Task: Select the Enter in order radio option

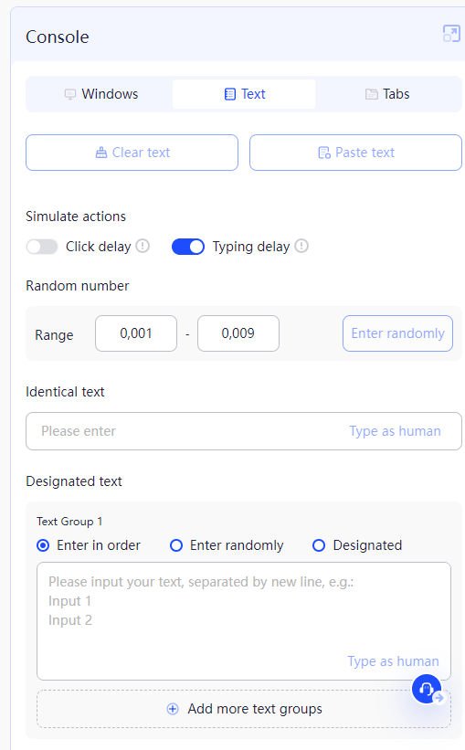Action: 43,545
